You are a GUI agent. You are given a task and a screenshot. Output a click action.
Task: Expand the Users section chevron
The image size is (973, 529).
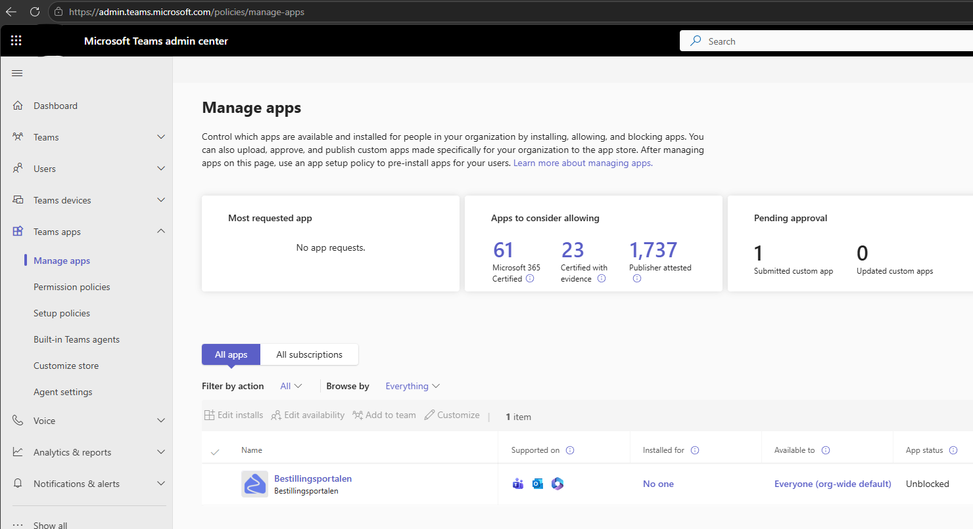click(x=161, y=168)
